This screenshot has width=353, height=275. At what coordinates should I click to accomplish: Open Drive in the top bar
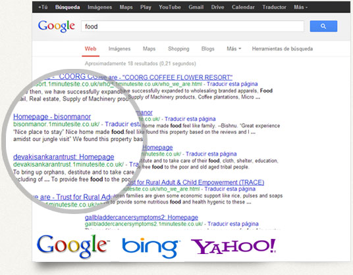coord(217,7)
